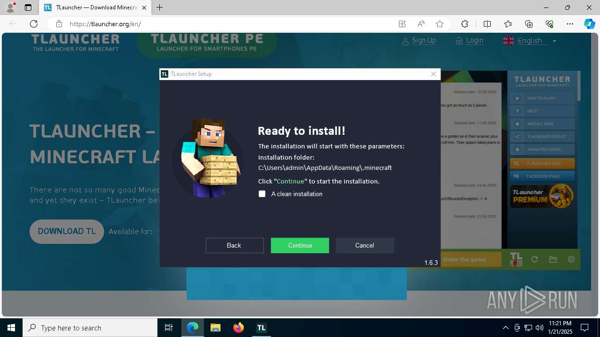Click the TL Mods icon in preview
The image size is (600, 337).
point(516,259)
